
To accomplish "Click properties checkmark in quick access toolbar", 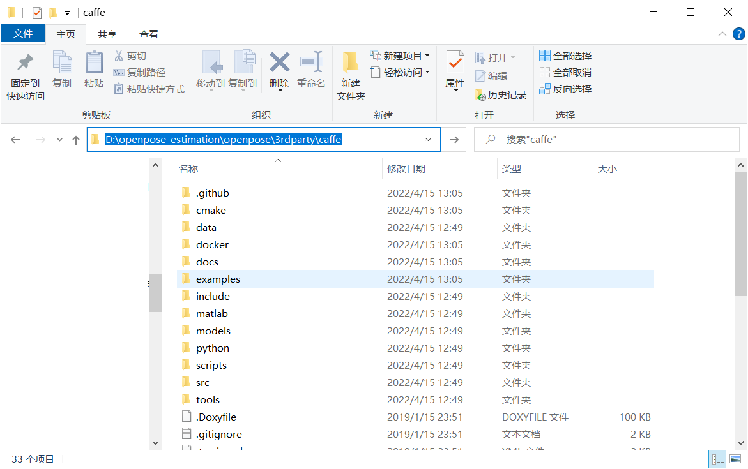I will click(x=37, y=12).
